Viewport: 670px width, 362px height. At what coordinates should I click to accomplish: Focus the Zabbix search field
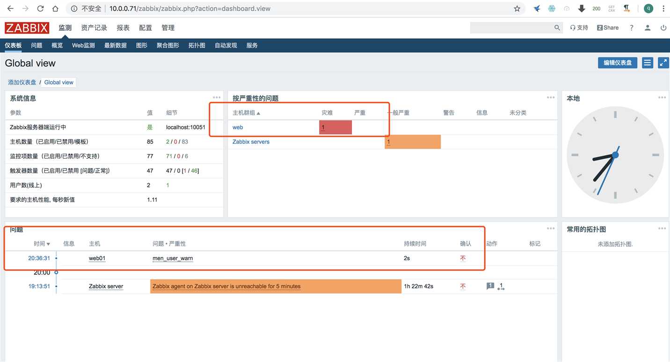[511, 28]
